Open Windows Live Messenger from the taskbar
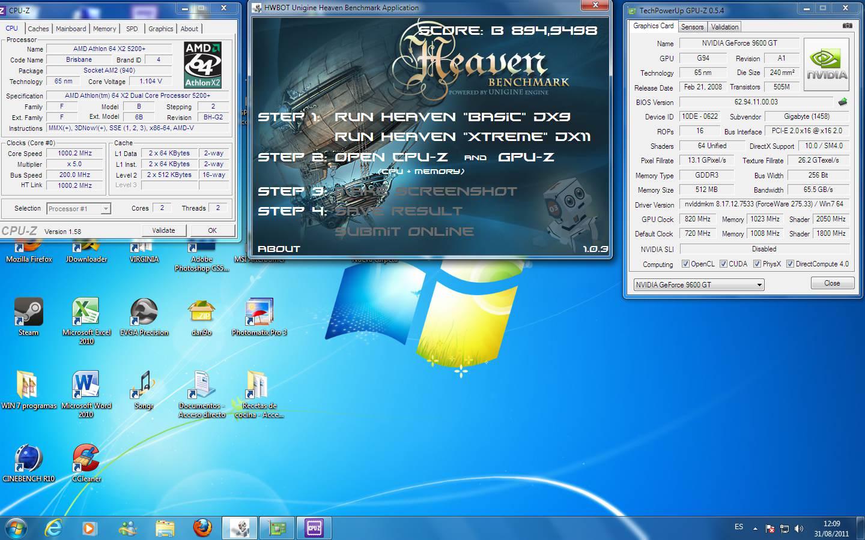 click(x=127, y=528)
